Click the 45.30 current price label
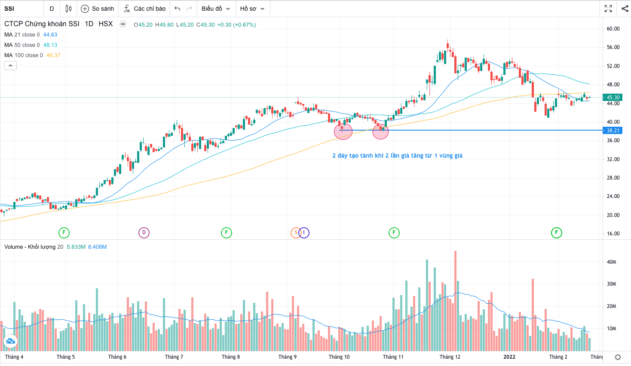631x366 pixels. click(x=613, y=98)
